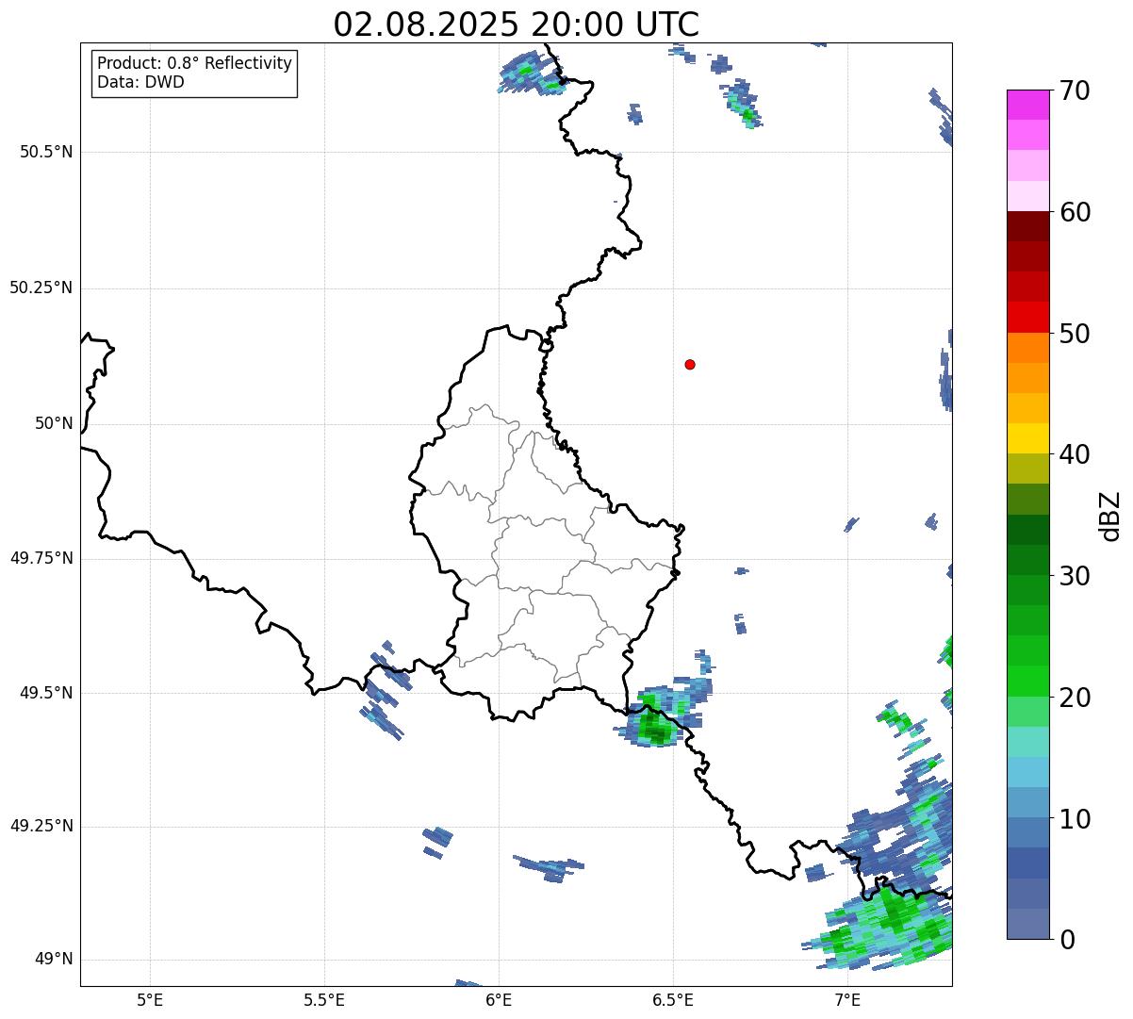Click the 6°E longitude label
Screen dimensions: 1133x1019
499,999
